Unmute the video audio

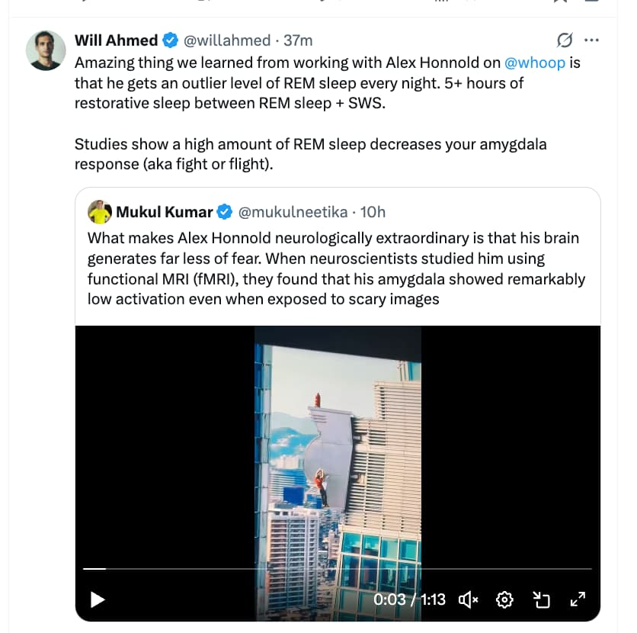coord(468,599)
